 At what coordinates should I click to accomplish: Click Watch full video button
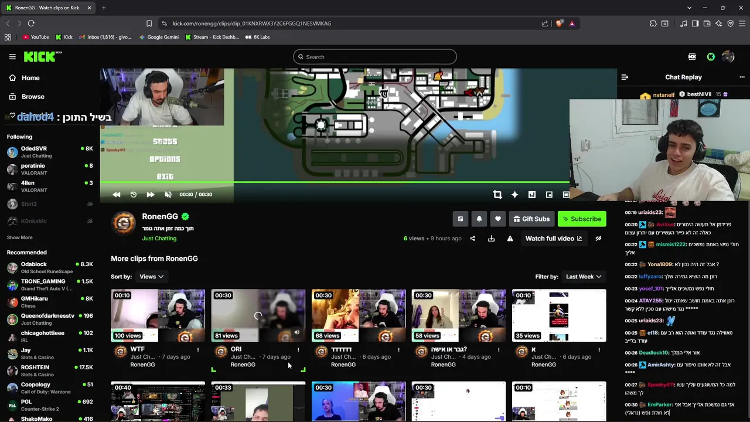click(554, 239)
